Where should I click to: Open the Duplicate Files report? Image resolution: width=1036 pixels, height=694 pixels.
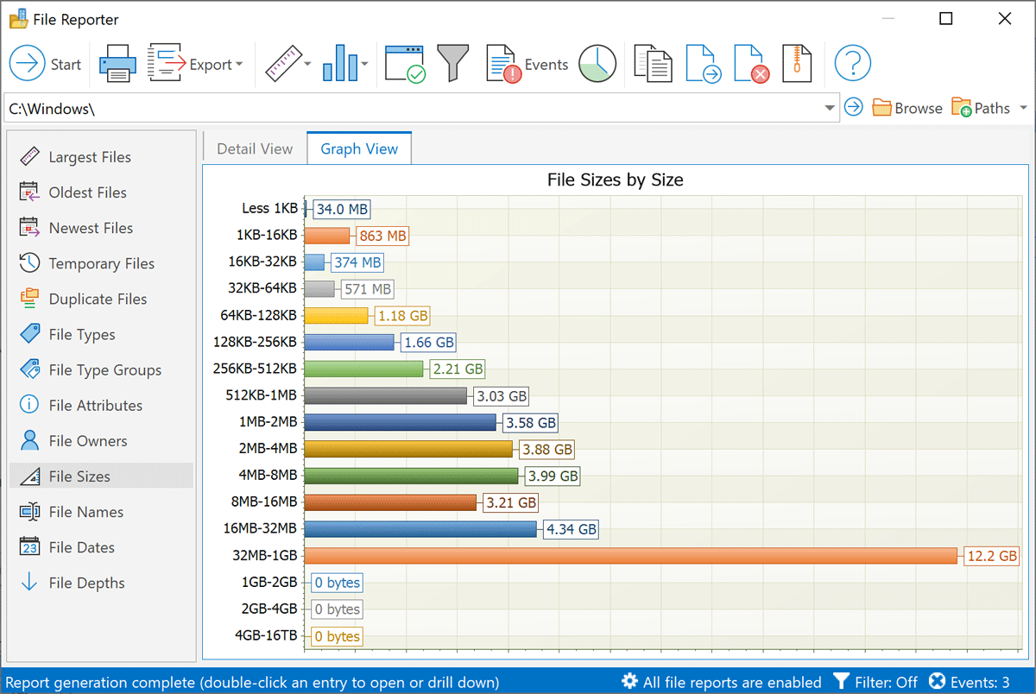click(101, 299)
